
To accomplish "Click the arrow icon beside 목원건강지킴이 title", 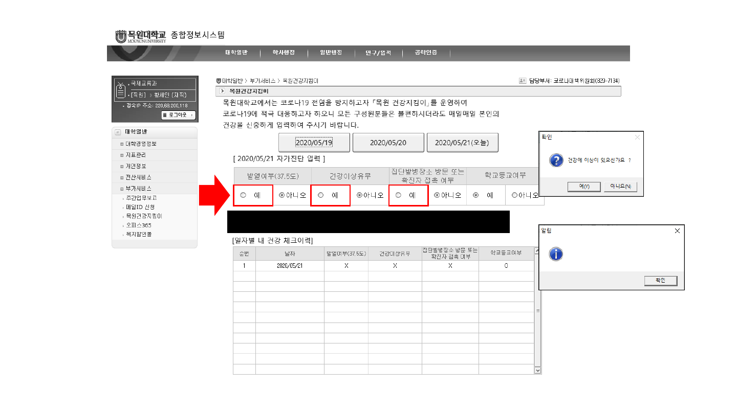I will coord(222,91).
